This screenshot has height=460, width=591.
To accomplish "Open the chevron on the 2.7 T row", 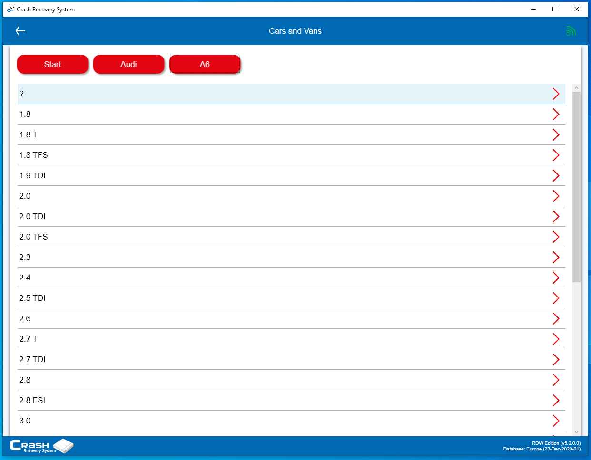I will click(x=556, y=339).
